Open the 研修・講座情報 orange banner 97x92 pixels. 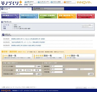click(67, 16)
